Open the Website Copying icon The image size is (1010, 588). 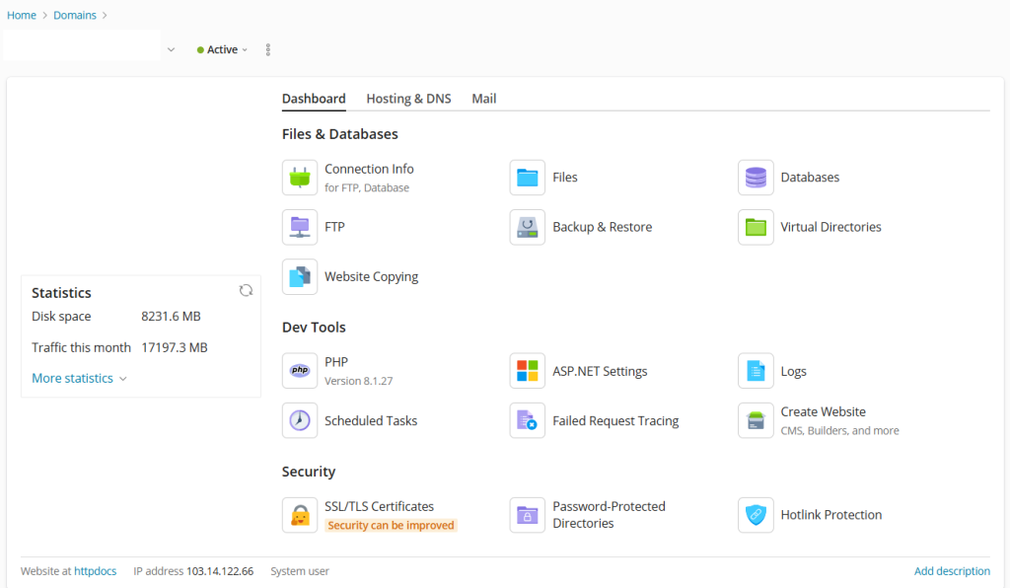point(300,277)
